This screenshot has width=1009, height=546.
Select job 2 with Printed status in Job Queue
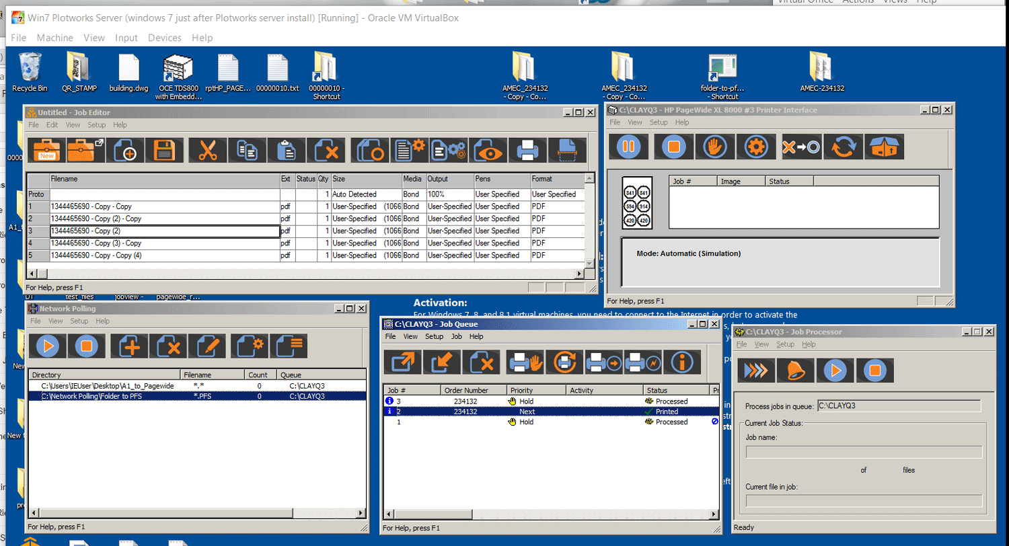(x=552, y=412)
